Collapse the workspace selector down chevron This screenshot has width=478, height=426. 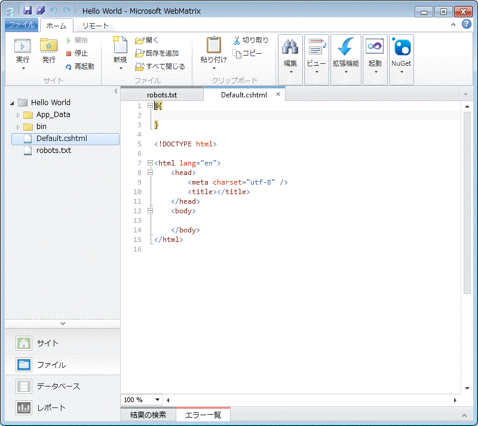[x=63, y=324]
